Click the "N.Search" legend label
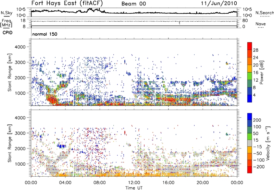Image resolution: width=274 pixels, height=190 pixels. click(x=265, y=13)
